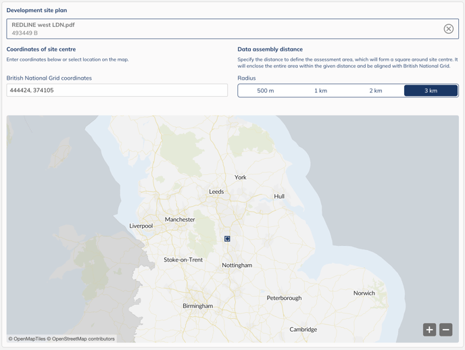Viewport: 465px width, 350px height.
Task: Open the OpenStreetMap contributors link
Action: 82,339
